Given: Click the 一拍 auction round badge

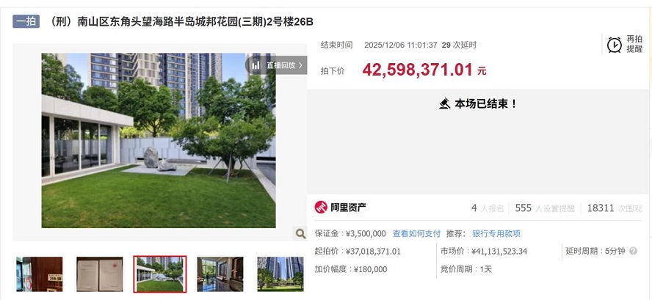Looking at the screenshot, I should click(x=26, y=21).
